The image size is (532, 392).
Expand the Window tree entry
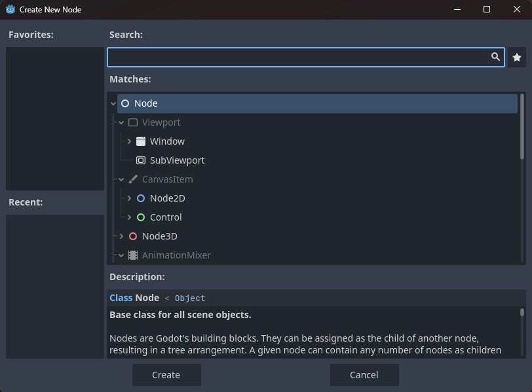point(129,141)
